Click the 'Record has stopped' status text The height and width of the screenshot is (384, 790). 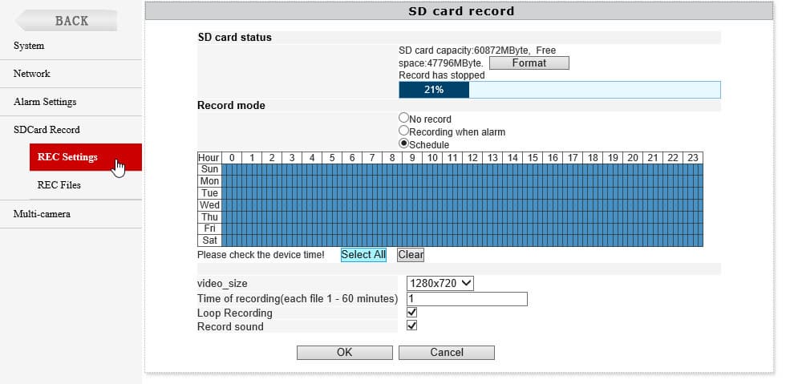pyautogui.click(x=442, y=75)
